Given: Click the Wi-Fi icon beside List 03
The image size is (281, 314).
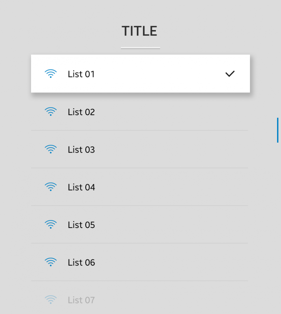Looking at the screenshot, I should (51, 150).
